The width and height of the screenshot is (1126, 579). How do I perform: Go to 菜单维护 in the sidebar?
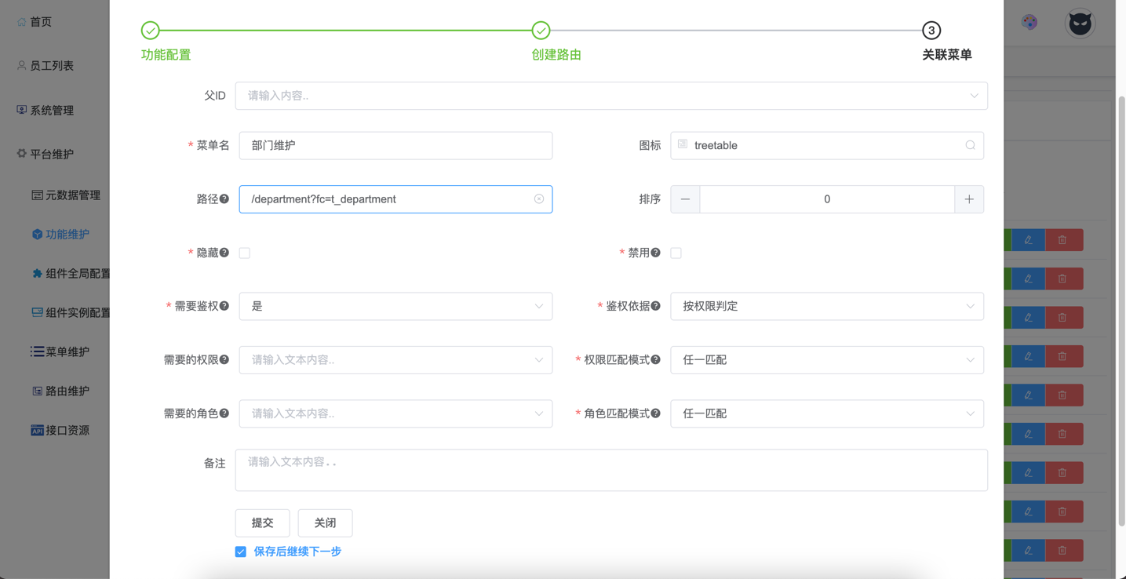pos(67,351)
